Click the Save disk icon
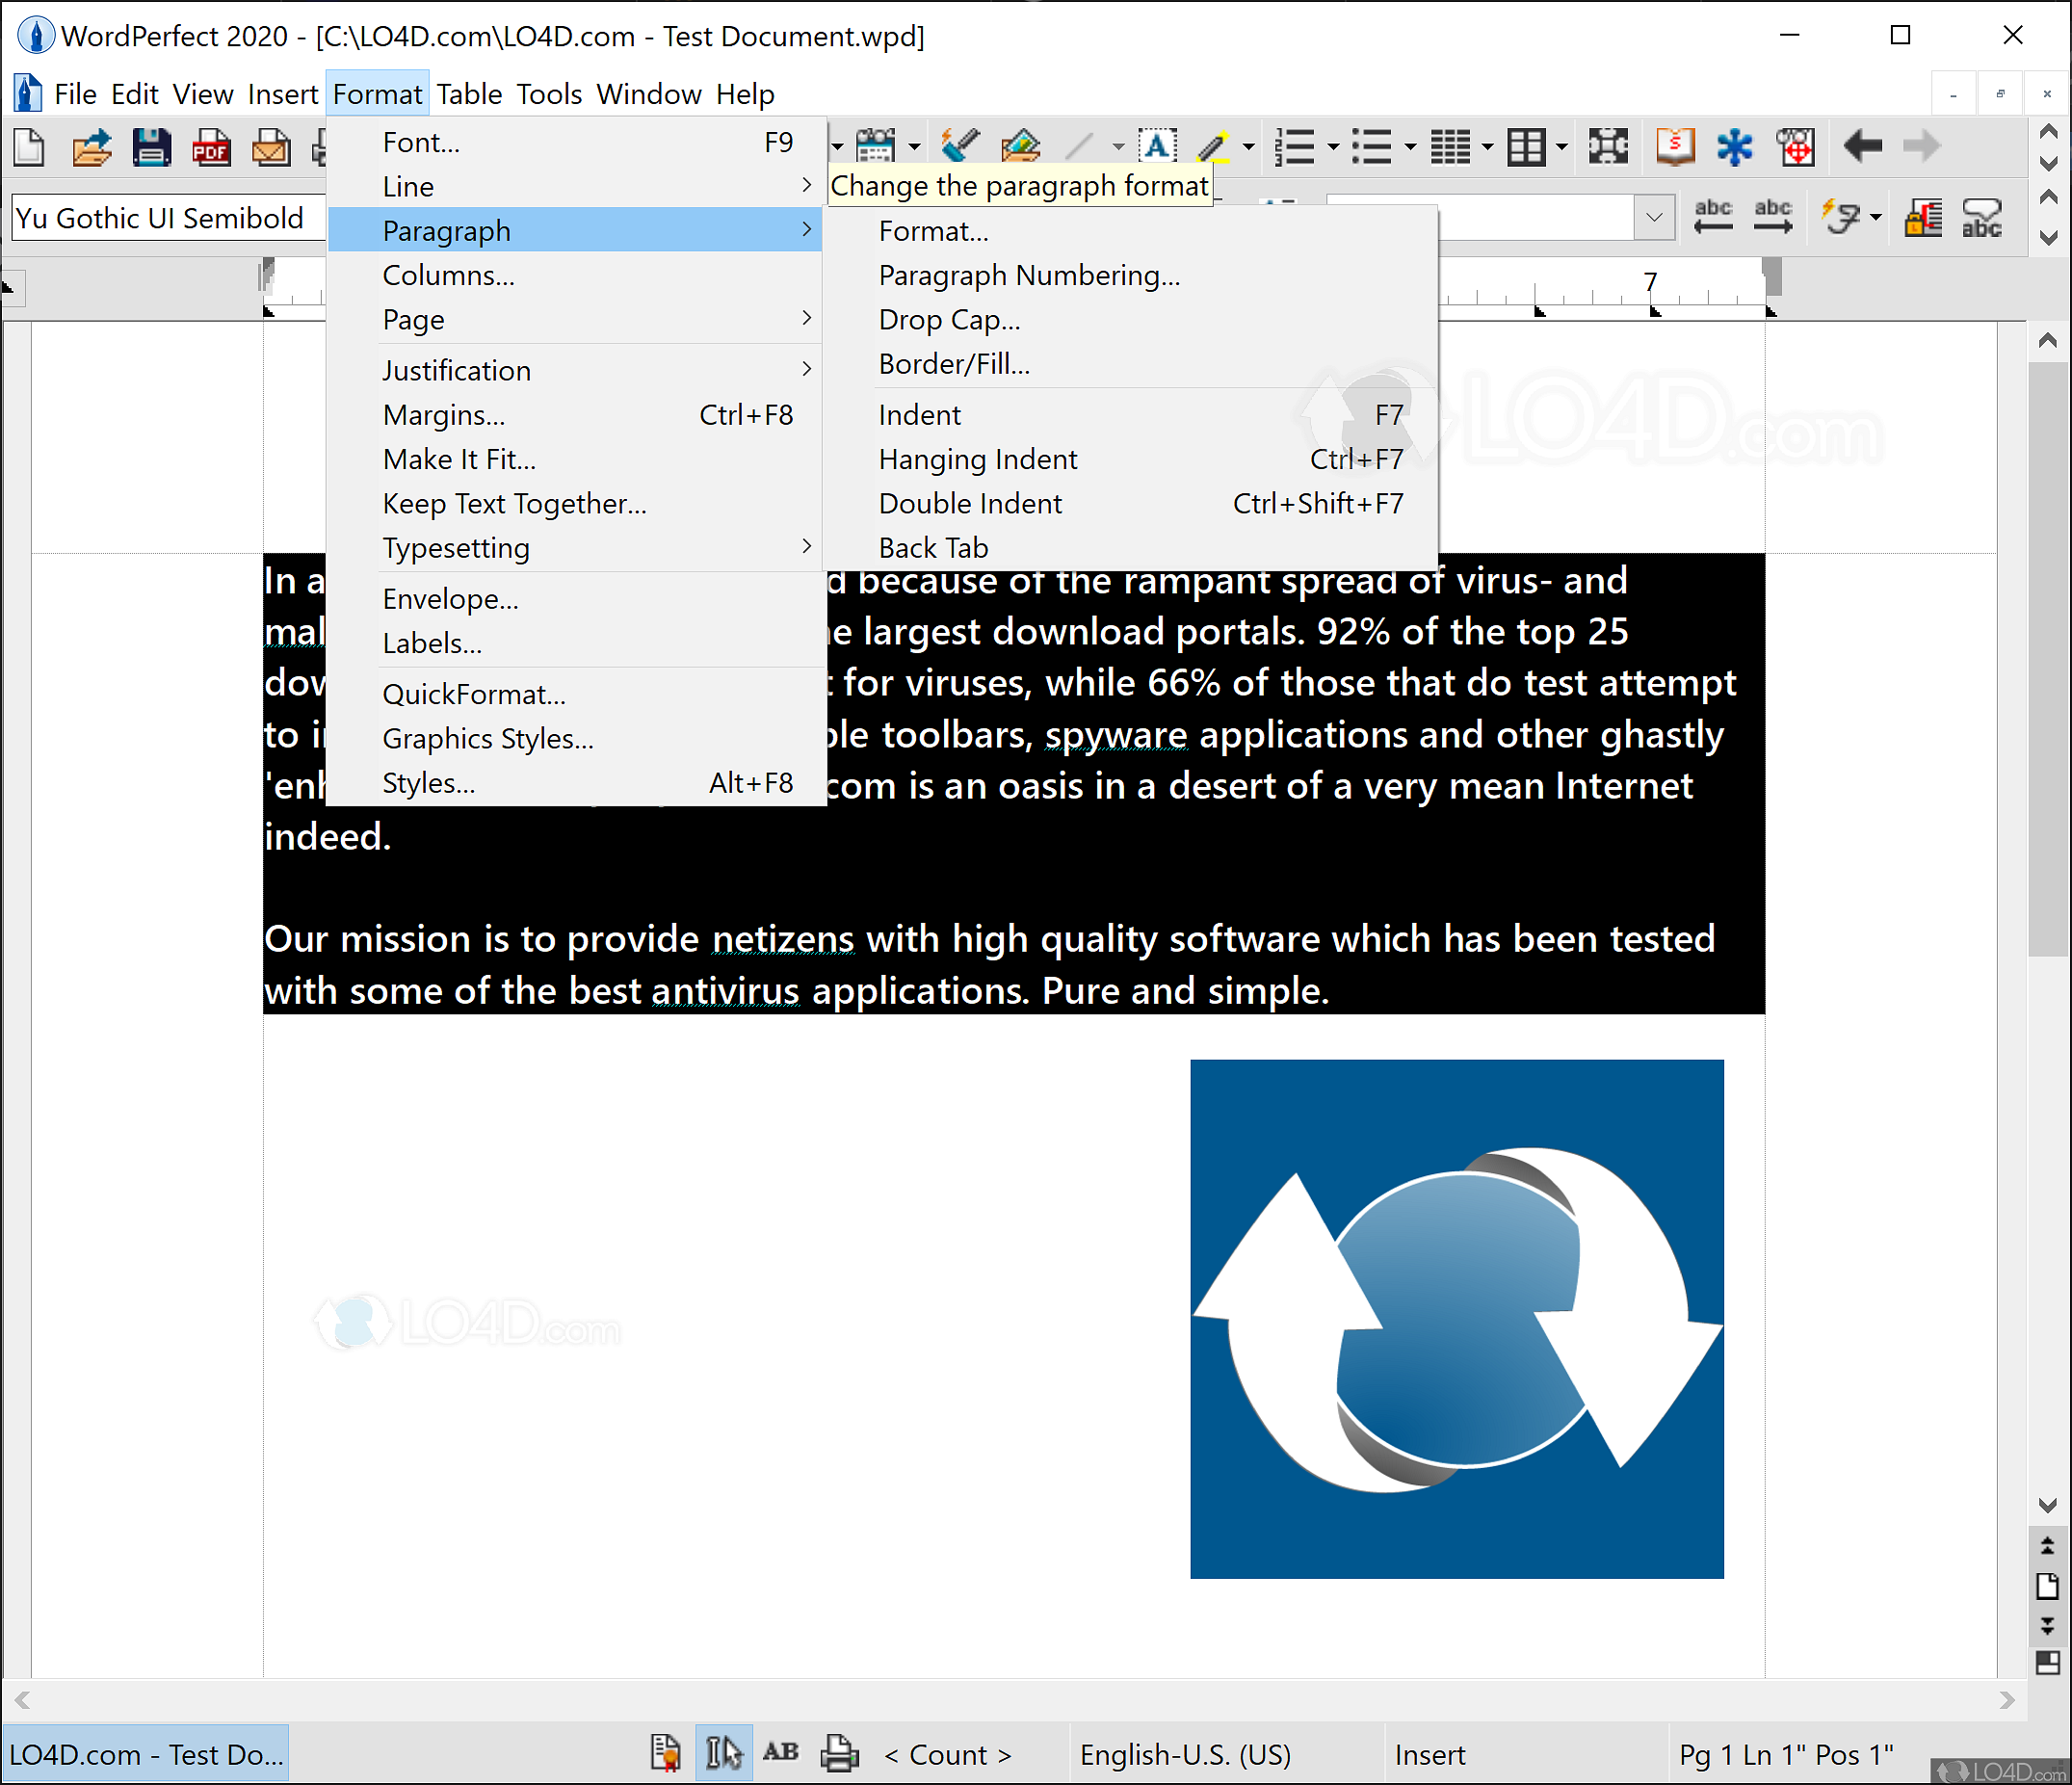Screen dimensions: 2072x1785 tap(151, 148)
